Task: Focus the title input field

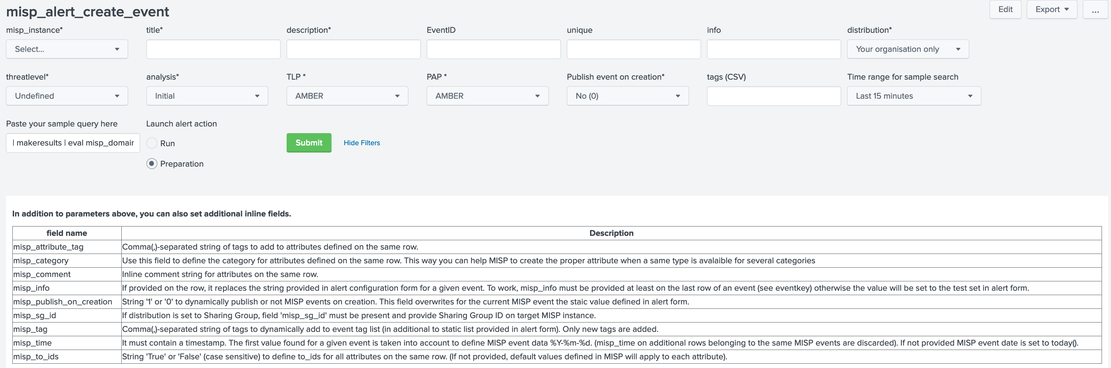Action: tap(213, 49)
